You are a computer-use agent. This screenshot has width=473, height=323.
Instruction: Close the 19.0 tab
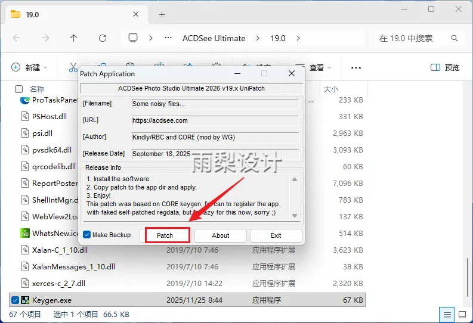(x=136, y=14)
